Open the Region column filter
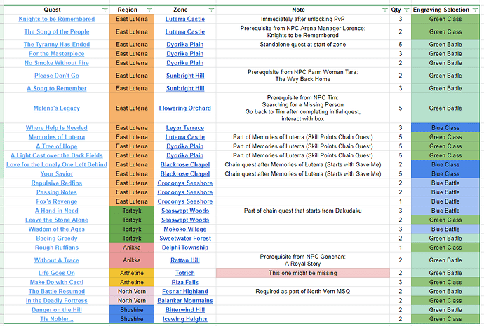Viewport: 484px width, 326px height. click(149, 10)
